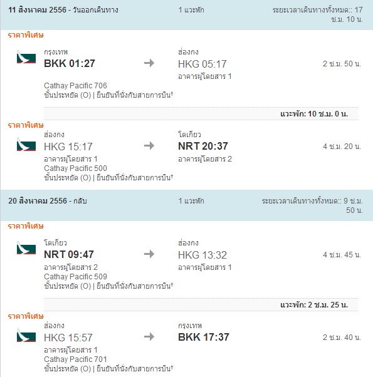373x377 pixels.
Task: Click the arrow between HKG 15:17 and NRT 20:37
Action: 149,146
